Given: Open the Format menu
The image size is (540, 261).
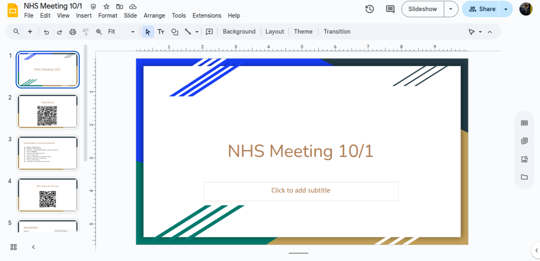Looking at the screenshot, I should pyautogui.click(x=108, y=16).
